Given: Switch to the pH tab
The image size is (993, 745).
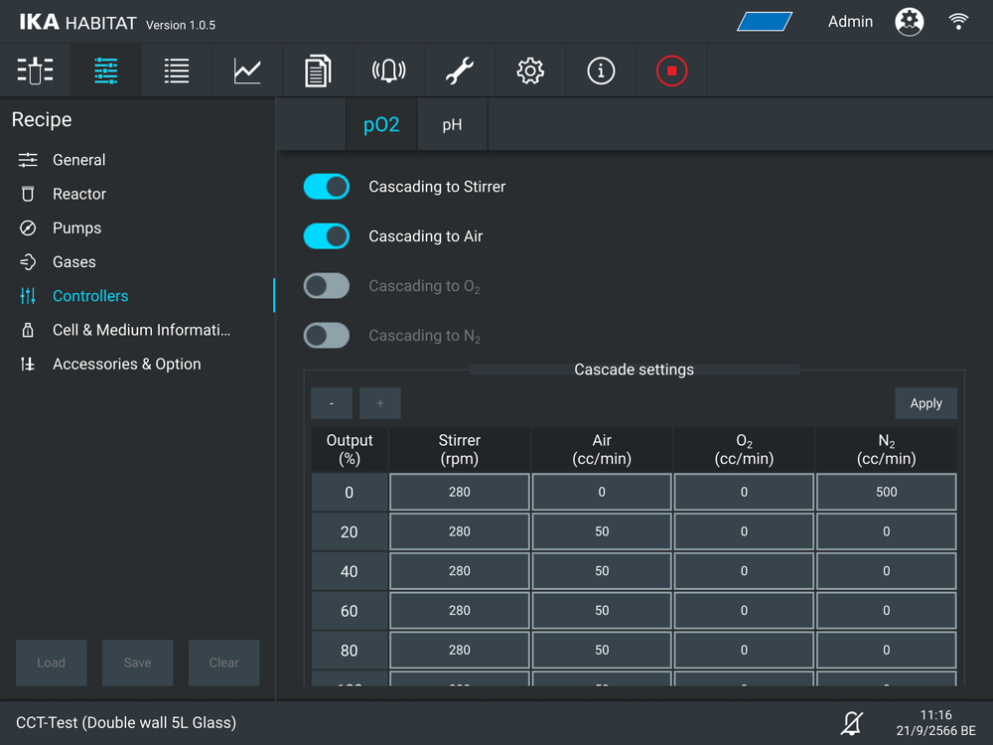Looking at the screenshot, I should click(x=452, y=124).
